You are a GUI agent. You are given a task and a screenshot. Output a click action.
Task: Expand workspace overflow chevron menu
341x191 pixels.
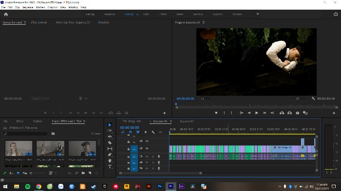pyautogui.click(x=258, y=14)
